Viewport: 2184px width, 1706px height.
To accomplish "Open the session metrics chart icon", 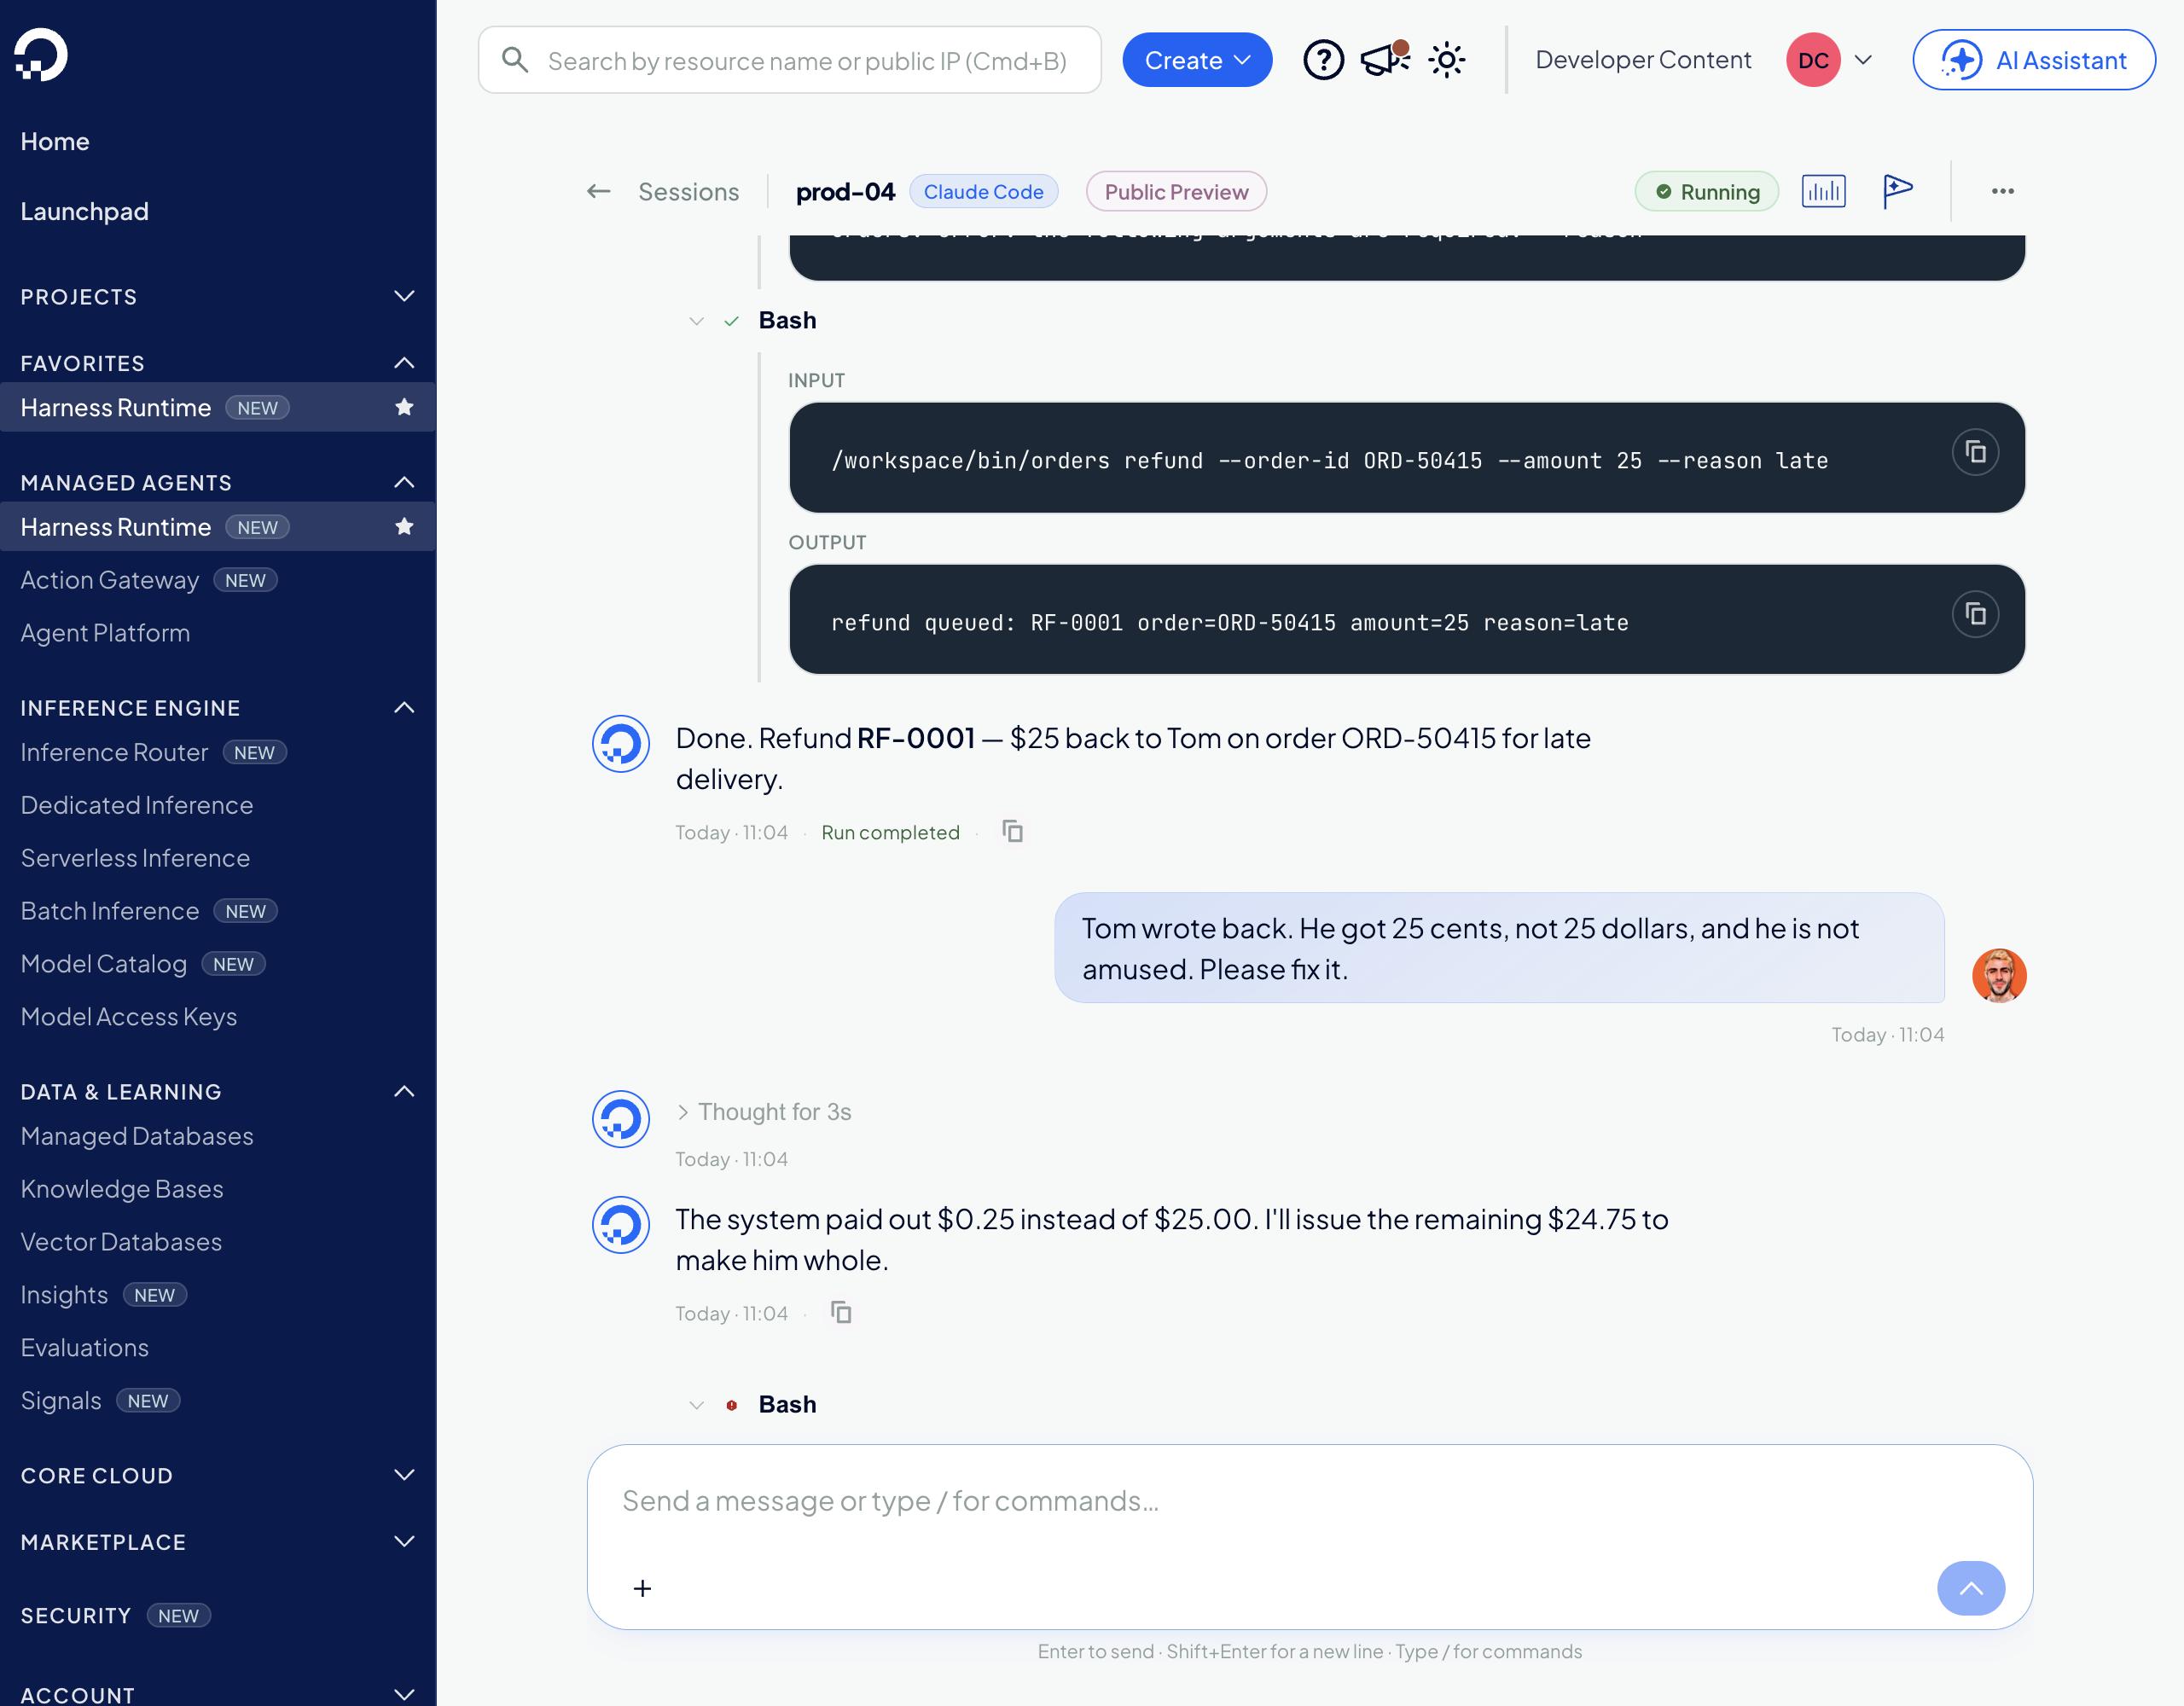I will [x=1823, y=191].
